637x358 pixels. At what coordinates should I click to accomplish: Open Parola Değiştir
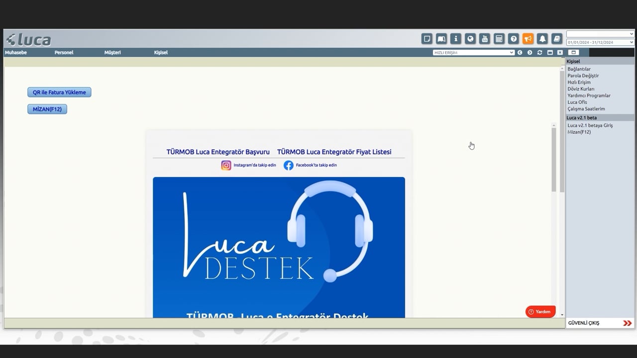tap(583, 76)
